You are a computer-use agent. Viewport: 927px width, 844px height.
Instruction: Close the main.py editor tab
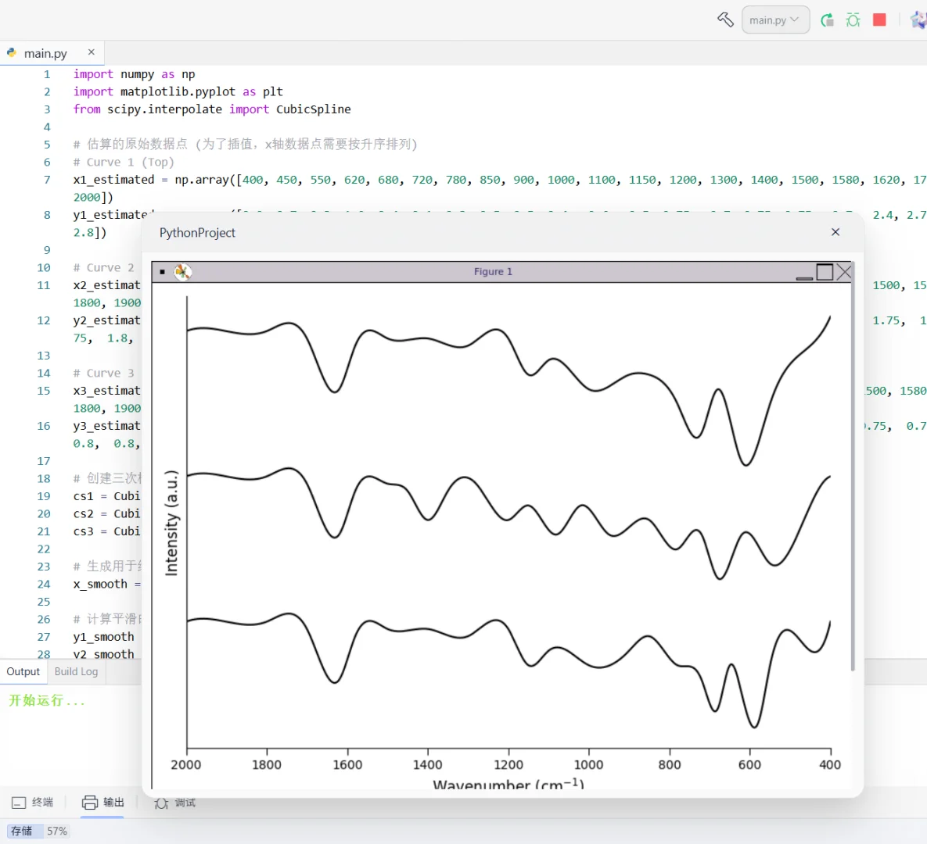[92, 52]
